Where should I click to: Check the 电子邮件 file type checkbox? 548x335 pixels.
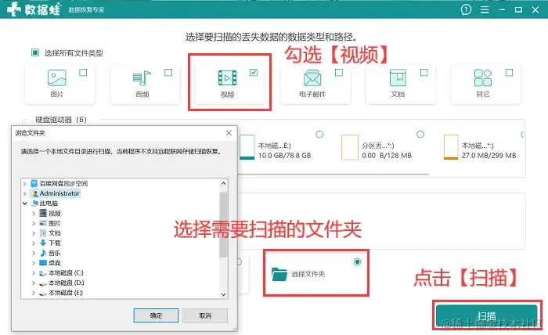[339, 73]
